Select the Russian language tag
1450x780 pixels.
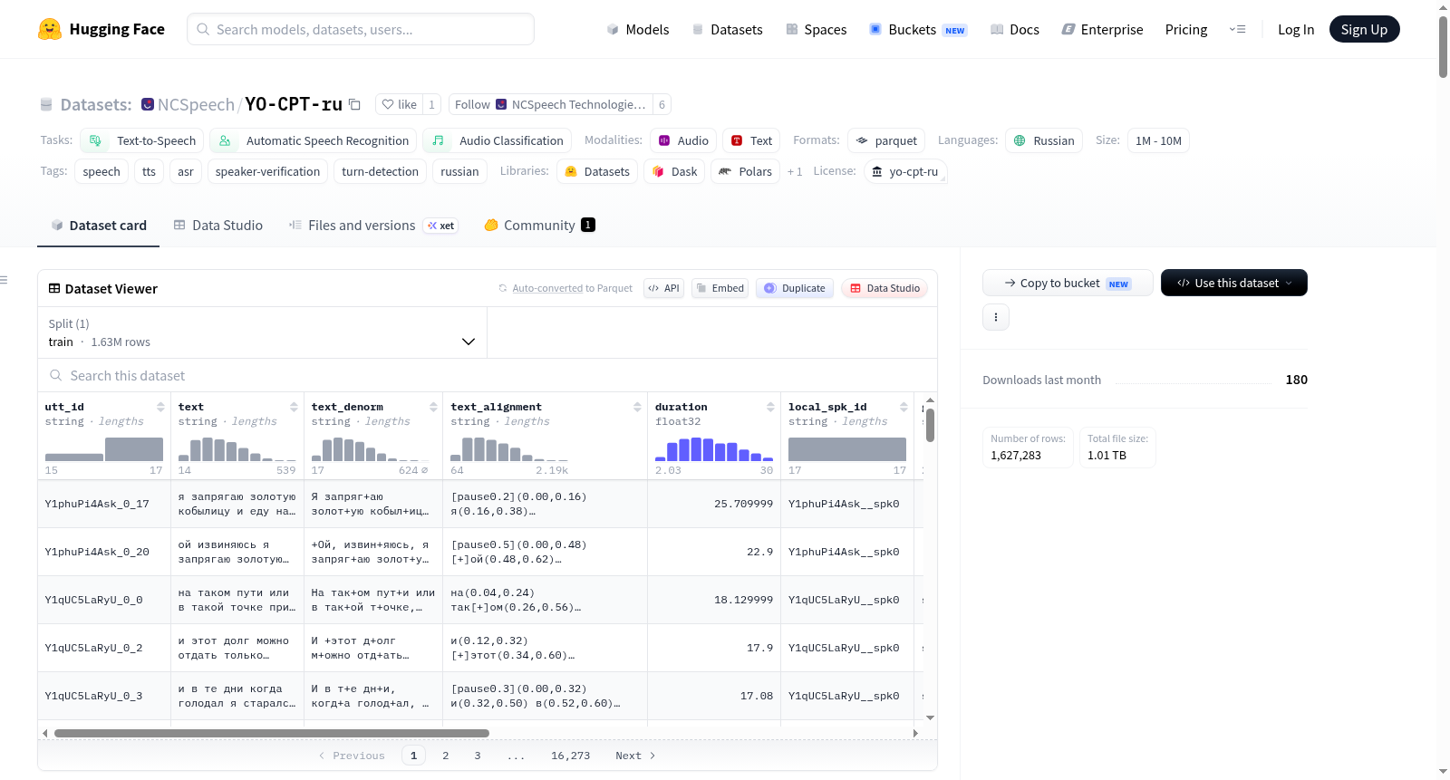pos(1044,140)
